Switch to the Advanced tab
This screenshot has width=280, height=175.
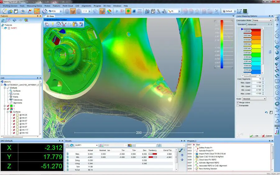tap(252, 25)
